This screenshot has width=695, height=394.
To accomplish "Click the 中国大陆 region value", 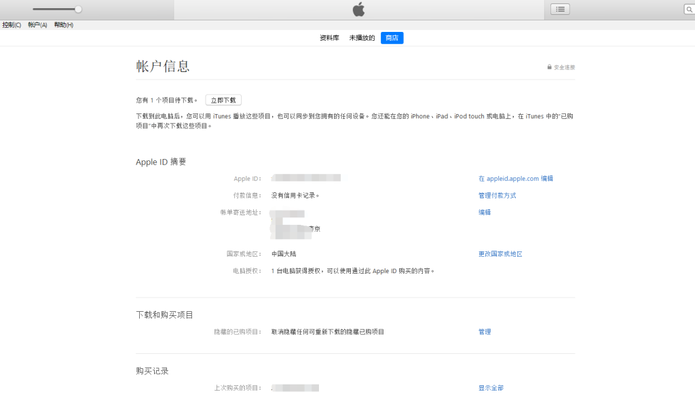I will click(x=284, y=254).
